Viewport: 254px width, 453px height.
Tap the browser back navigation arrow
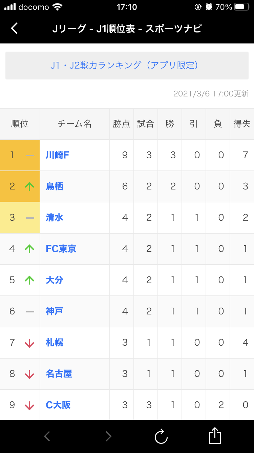tap(47, 436)
